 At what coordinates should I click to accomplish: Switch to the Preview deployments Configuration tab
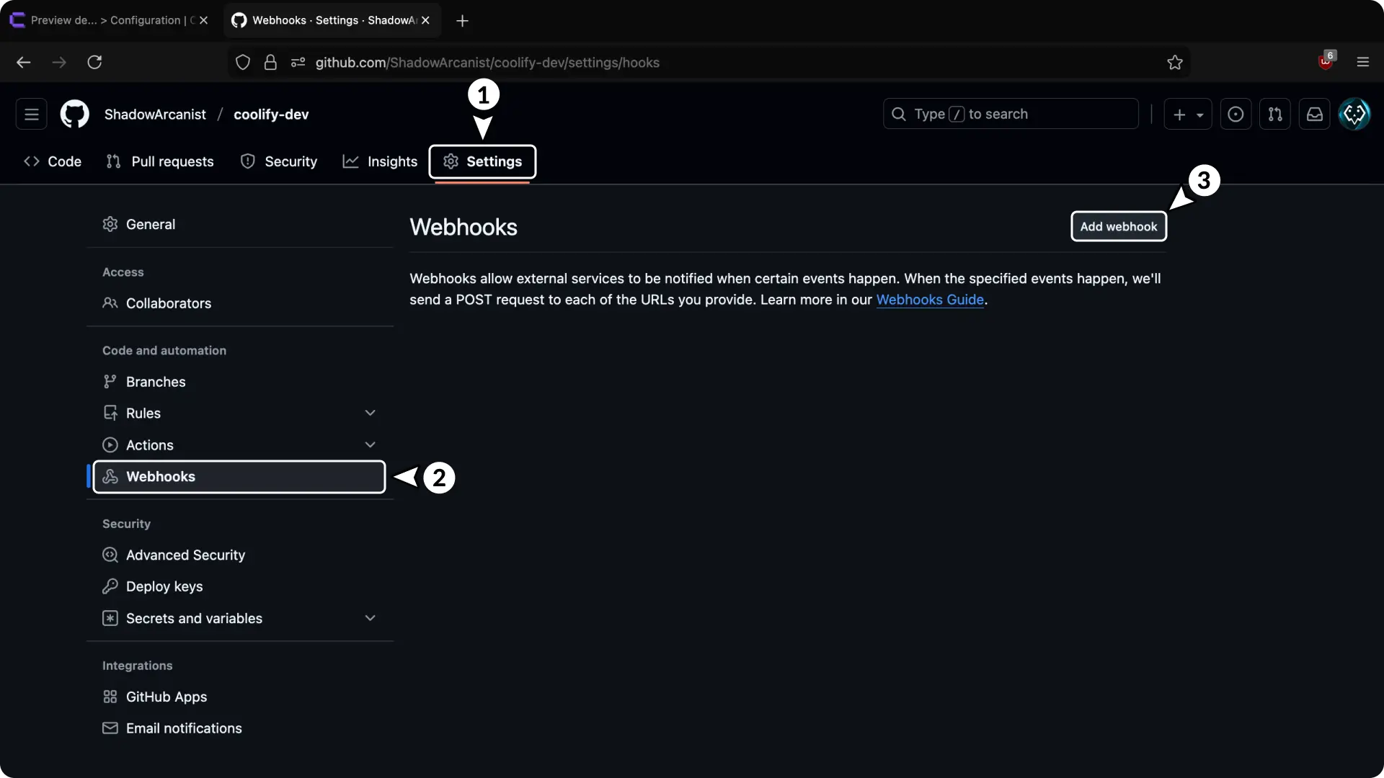click(105, 20)
